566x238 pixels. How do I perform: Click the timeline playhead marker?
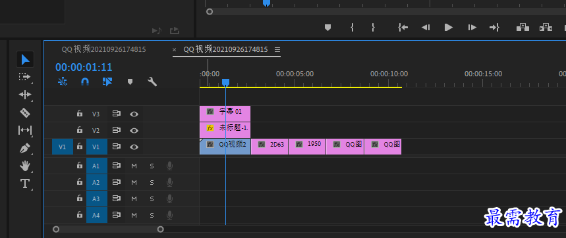(x=225, y=83)
